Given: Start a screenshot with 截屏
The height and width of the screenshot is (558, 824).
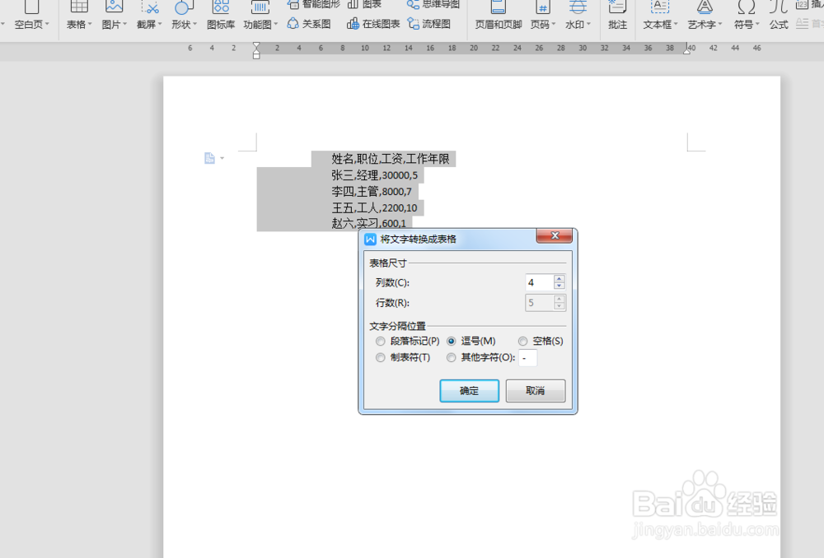Looking at the screenshot, I should coord(148,15).
